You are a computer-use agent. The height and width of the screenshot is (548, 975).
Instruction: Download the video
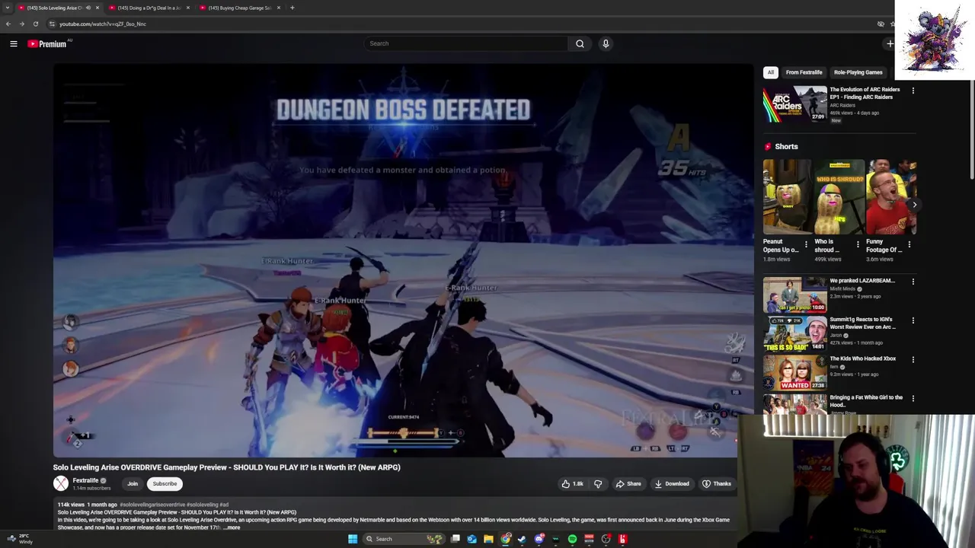pos(672,483)
